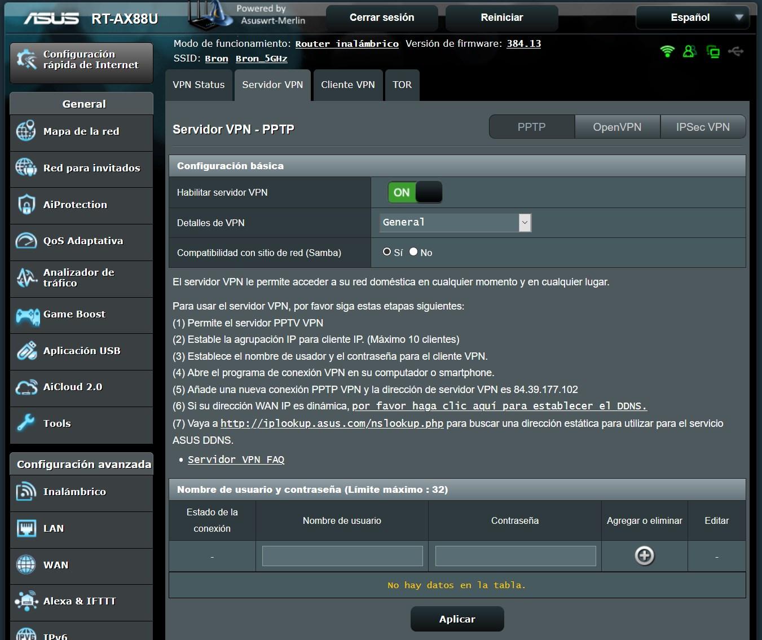762x640 pixels.
Task: Open firmware version 384.13 link
Action: pos(523,43)
